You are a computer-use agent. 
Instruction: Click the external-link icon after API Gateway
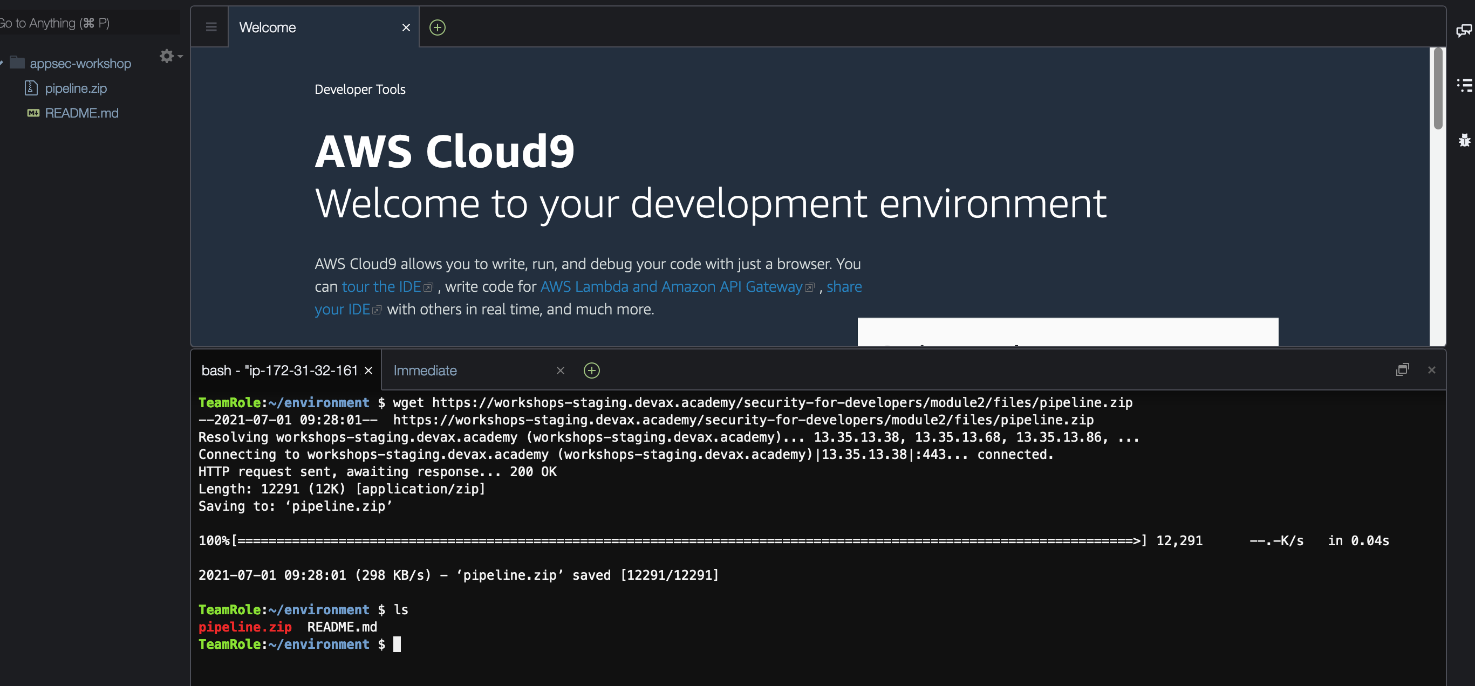(809, 287)
